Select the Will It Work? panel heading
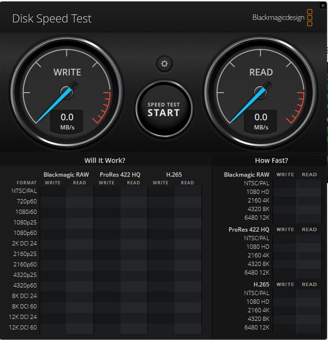 pyautogui.click(x=105, y=160)
